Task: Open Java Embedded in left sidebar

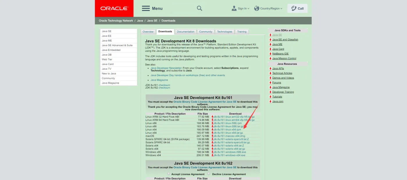Action: pyautogui.click(x=119, y=50)
